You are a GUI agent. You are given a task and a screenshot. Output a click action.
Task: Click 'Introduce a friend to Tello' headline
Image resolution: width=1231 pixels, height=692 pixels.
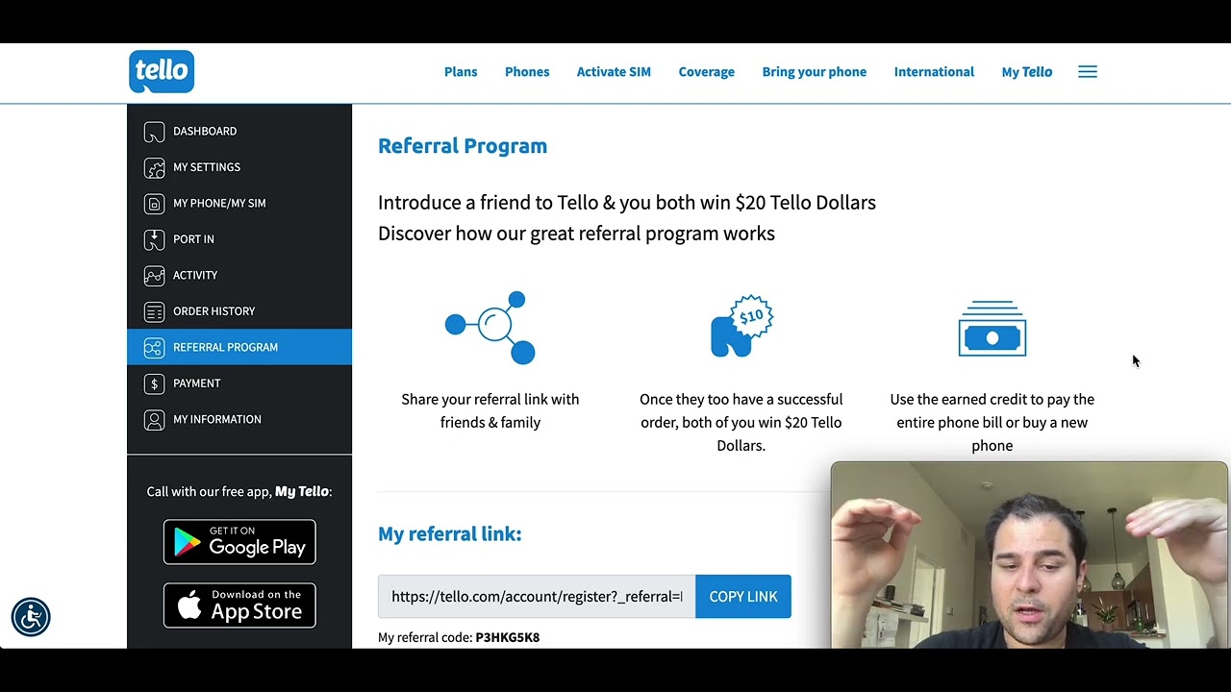[x=627, y=203]
